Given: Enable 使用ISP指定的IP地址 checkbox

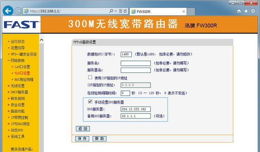Looking at the screenshot, I should tap(90, 77).
